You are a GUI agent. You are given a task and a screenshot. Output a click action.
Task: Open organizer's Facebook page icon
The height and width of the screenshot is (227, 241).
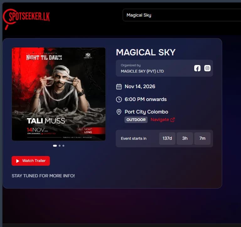pos(197,68)
